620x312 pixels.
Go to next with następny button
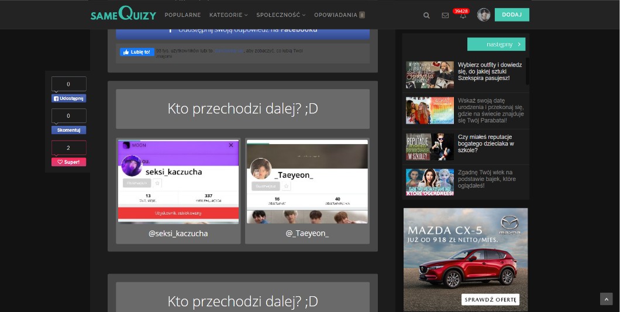pyautogui.click(x=496, y=44)
